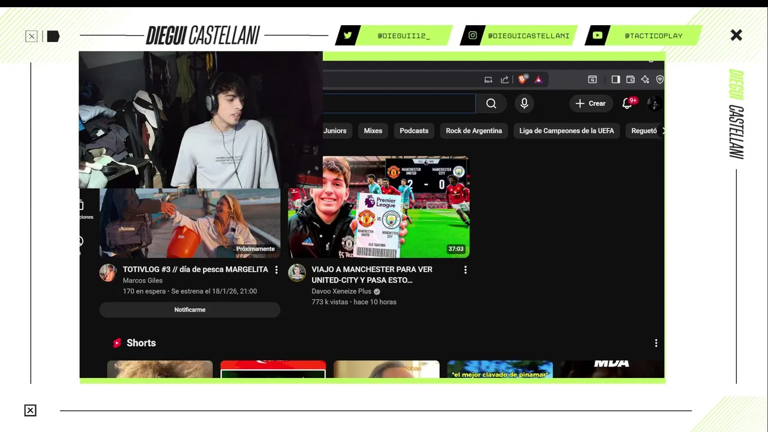
Task: Click the @DIEGUICASTELLANI handle text
Action: [529, 36]
